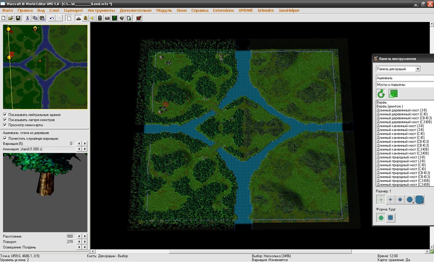Paste using the clipboard toolbar icon
Screen dimensions: 434x262
tap(42, 18)
